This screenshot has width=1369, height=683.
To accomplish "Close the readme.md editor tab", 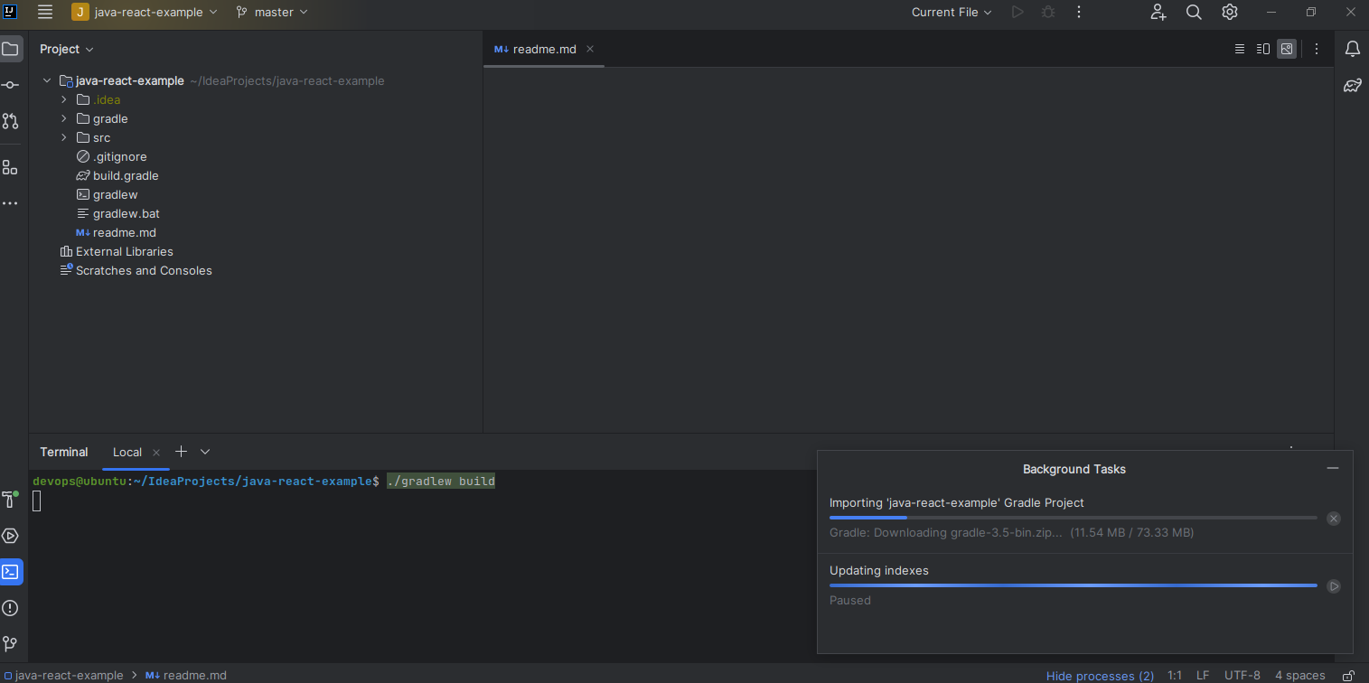I will [x=590, y=49].
